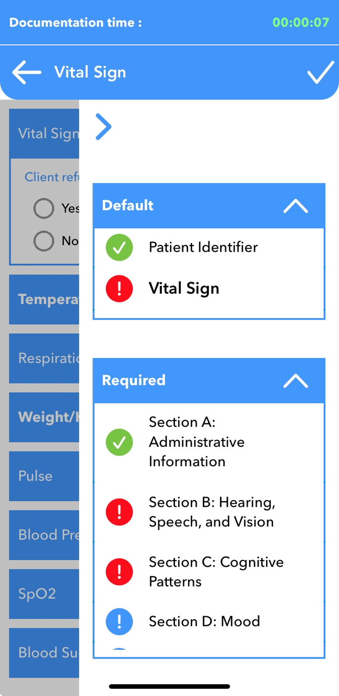Tap red alert icon beside Vital Sign
Image resolution: width=339 pixels, height=696 pixels.
point(119,289)
